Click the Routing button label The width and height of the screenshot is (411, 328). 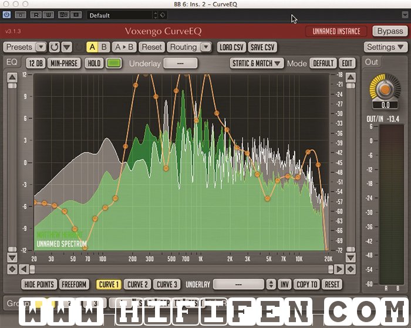[x=183, y=47]
